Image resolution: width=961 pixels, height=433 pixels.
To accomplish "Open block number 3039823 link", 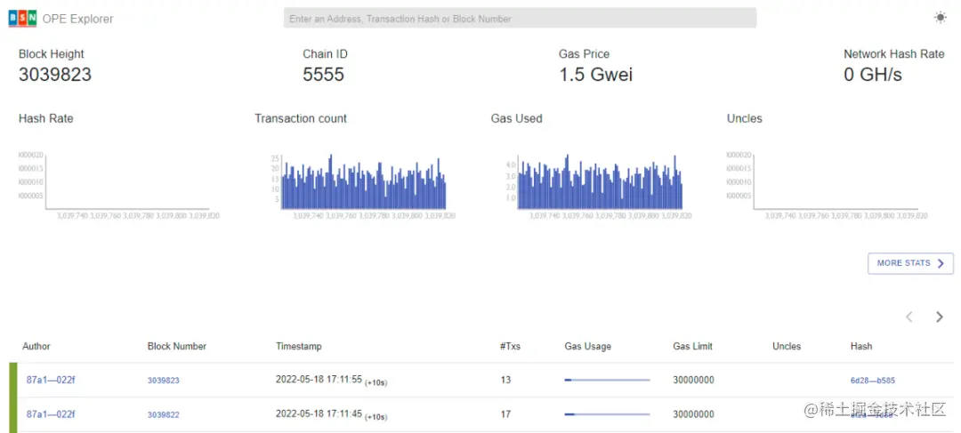I will (x=164, y=381).
